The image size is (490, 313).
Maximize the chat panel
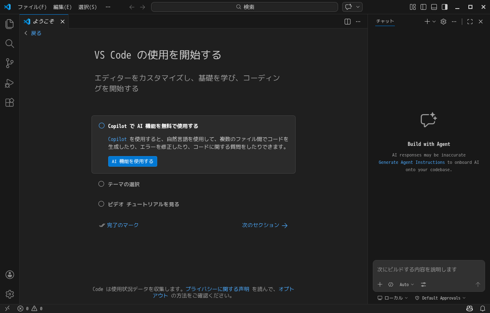[470, 22]
